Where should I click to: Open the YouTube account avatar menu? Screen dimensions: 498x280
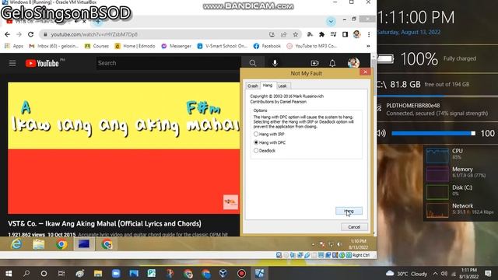[353, 63]
